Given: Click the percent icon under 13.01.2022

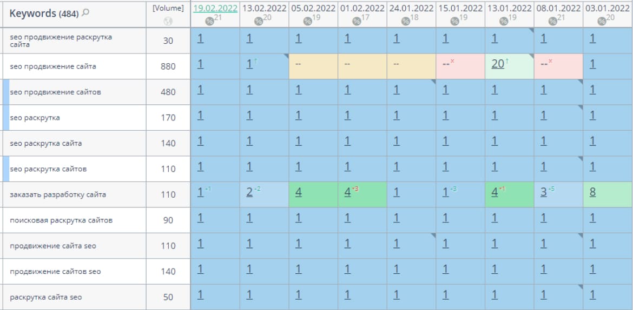Looking at the screenshot, I should click(503, 21).
